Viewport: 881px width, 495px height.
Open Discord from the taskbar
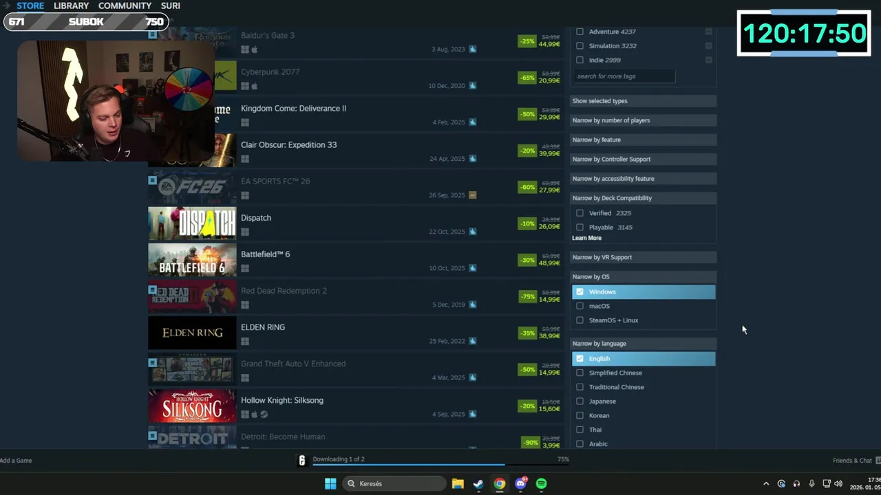click(521, 483)
